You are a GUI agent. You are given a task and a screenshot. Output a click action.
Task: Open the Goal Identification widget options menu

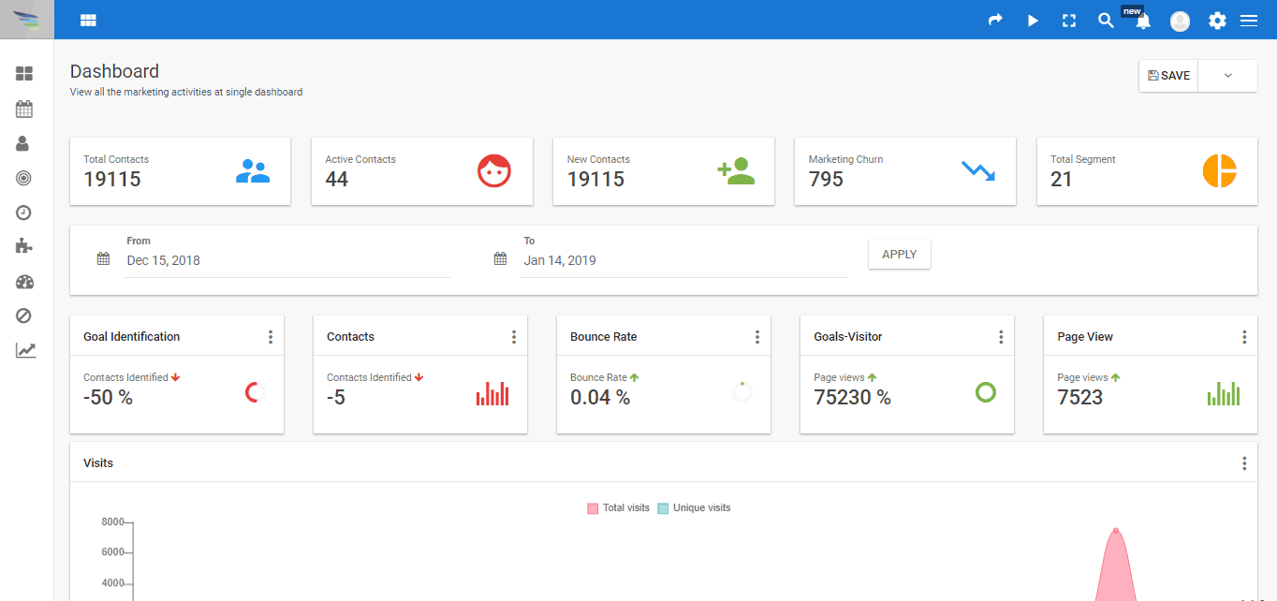(270, 335)
